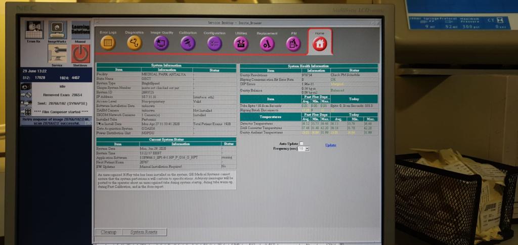Click the archive queue icon beside Removed Exam

point(26,95)
